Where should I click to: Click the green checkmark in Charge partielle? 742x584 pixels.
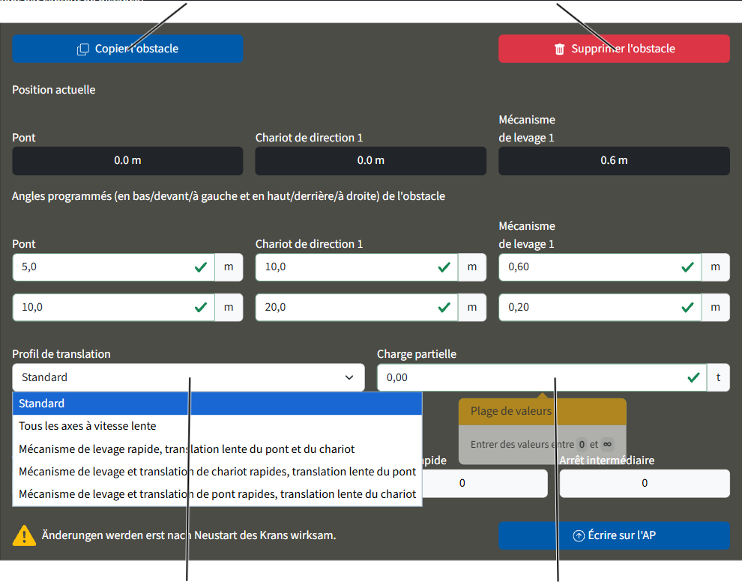(694, 377)
